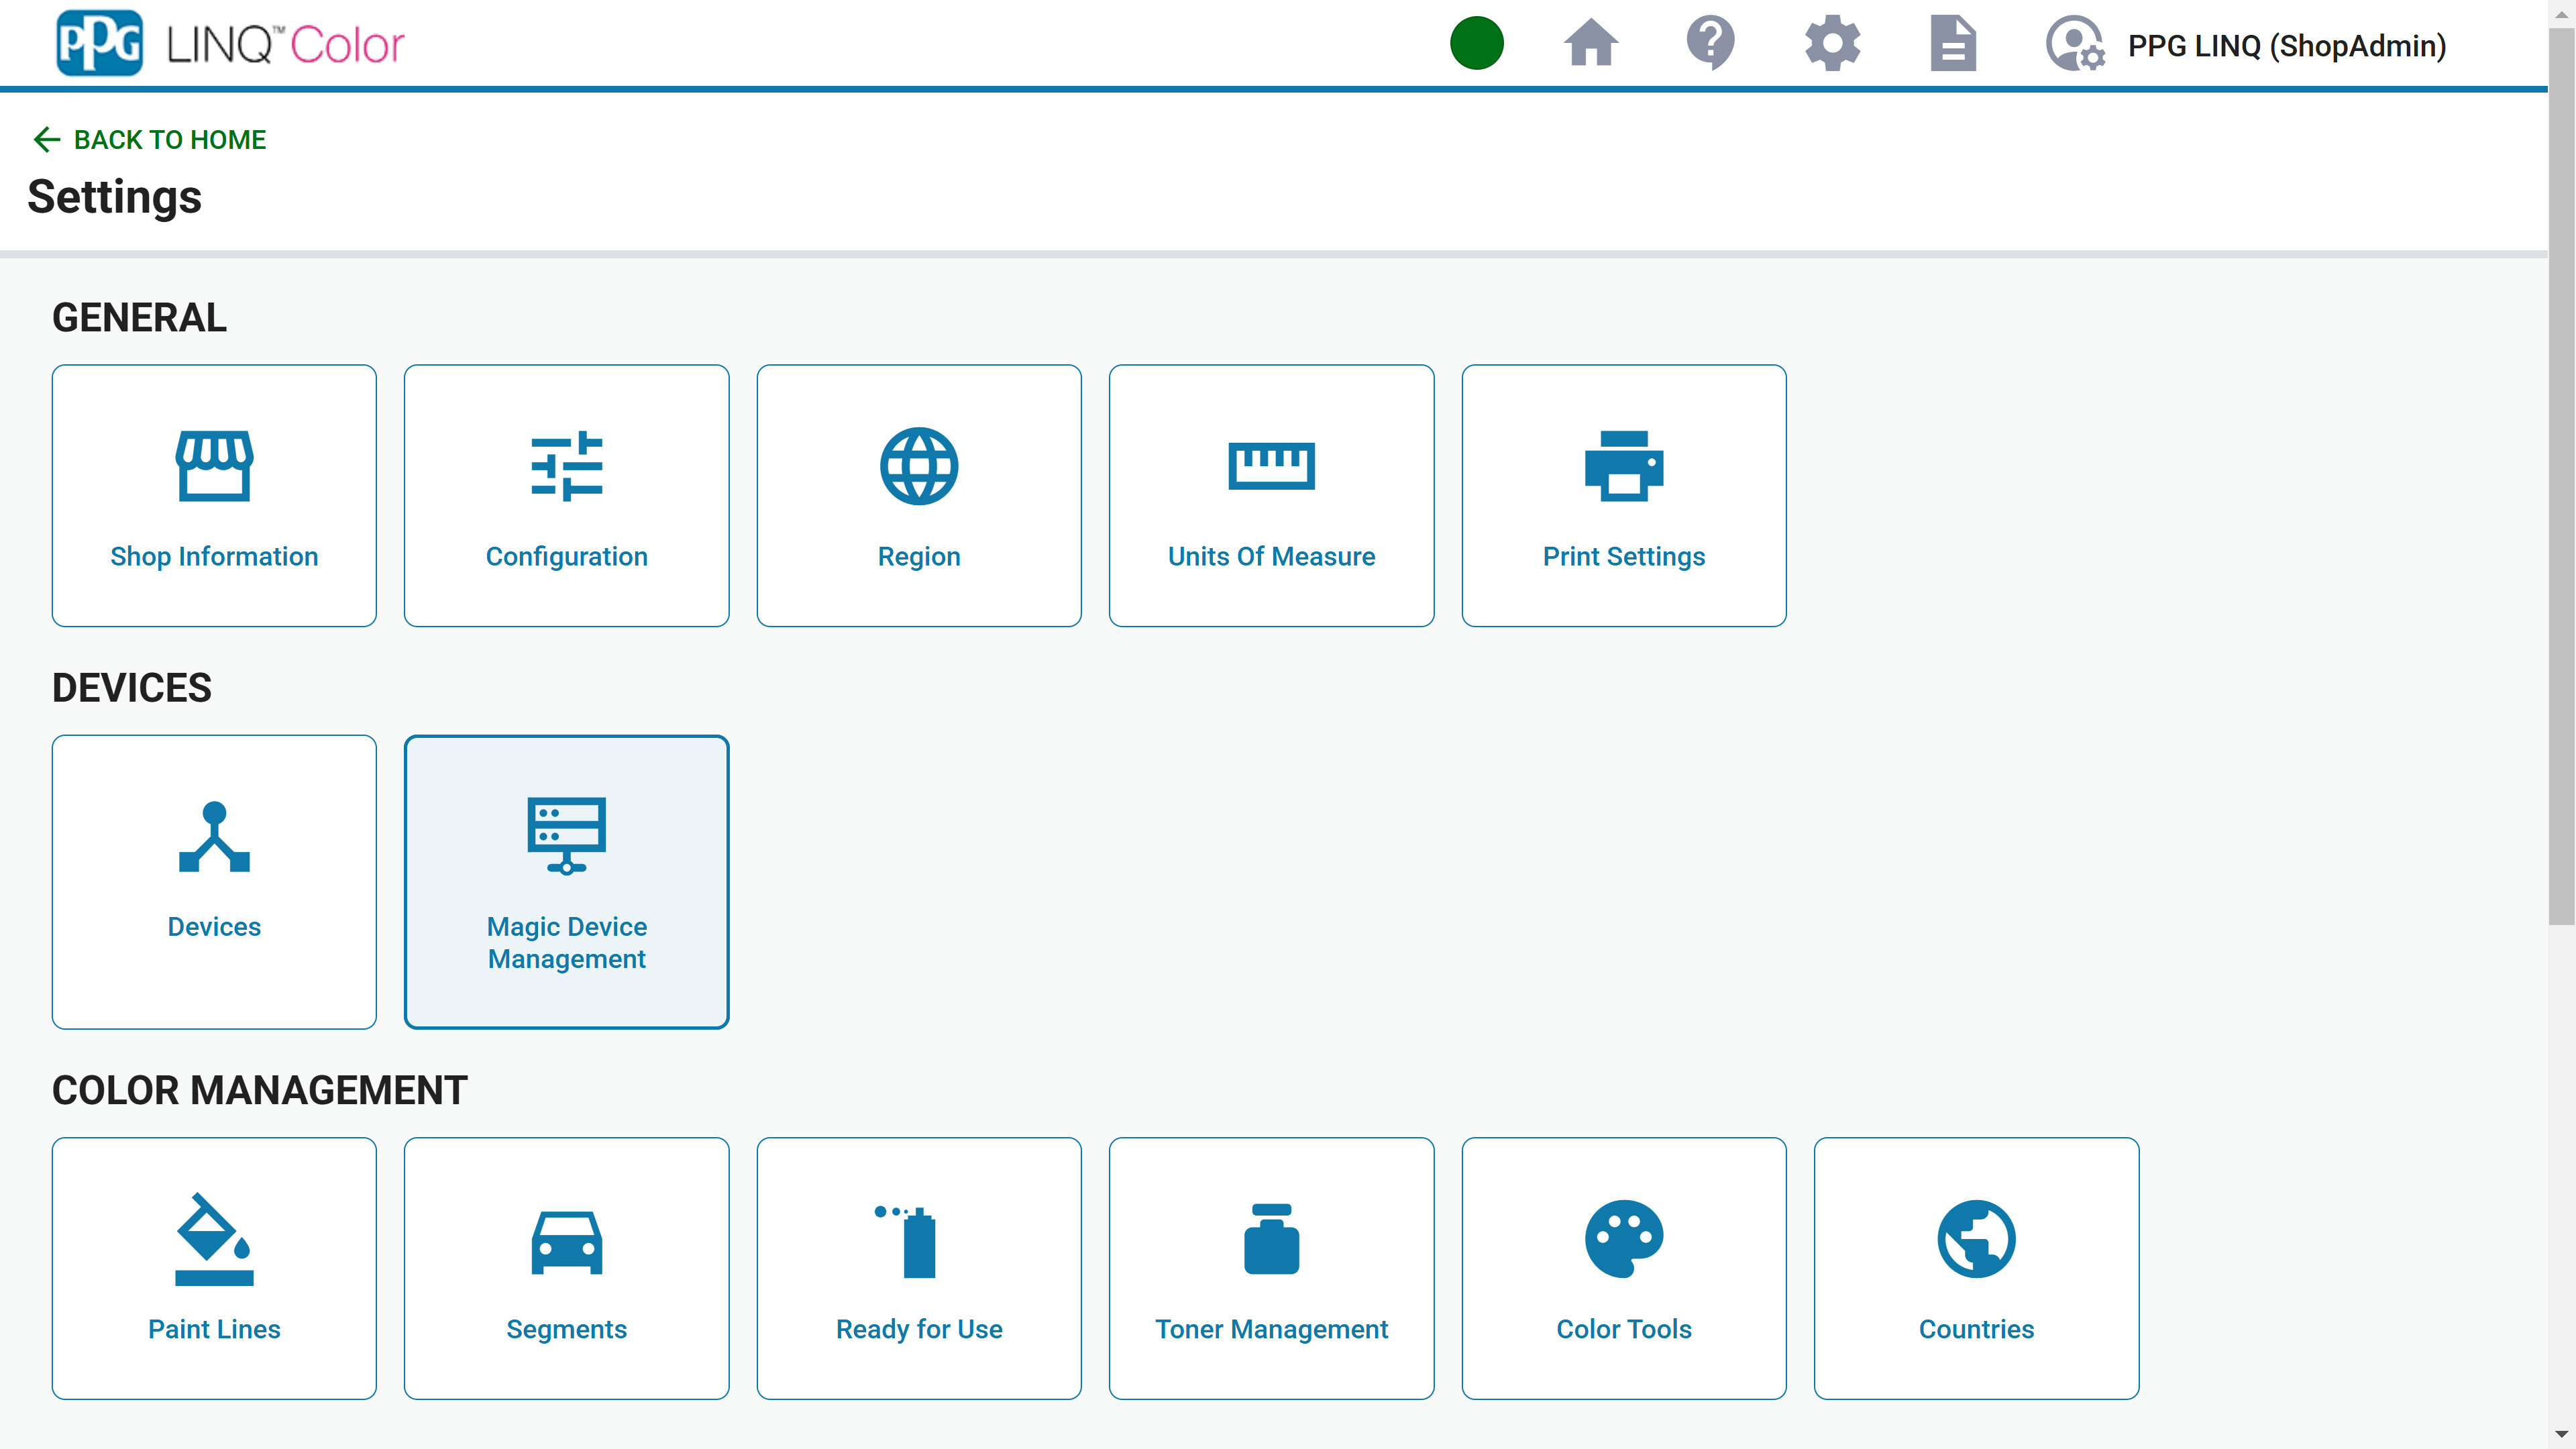
Task: Select the Segments car tile
Action: pos(566,1267)
